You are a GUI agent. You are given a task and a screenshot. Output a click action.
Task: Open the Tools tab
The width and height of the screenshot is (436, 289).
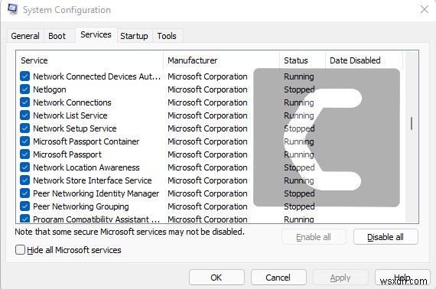(167, 36)
